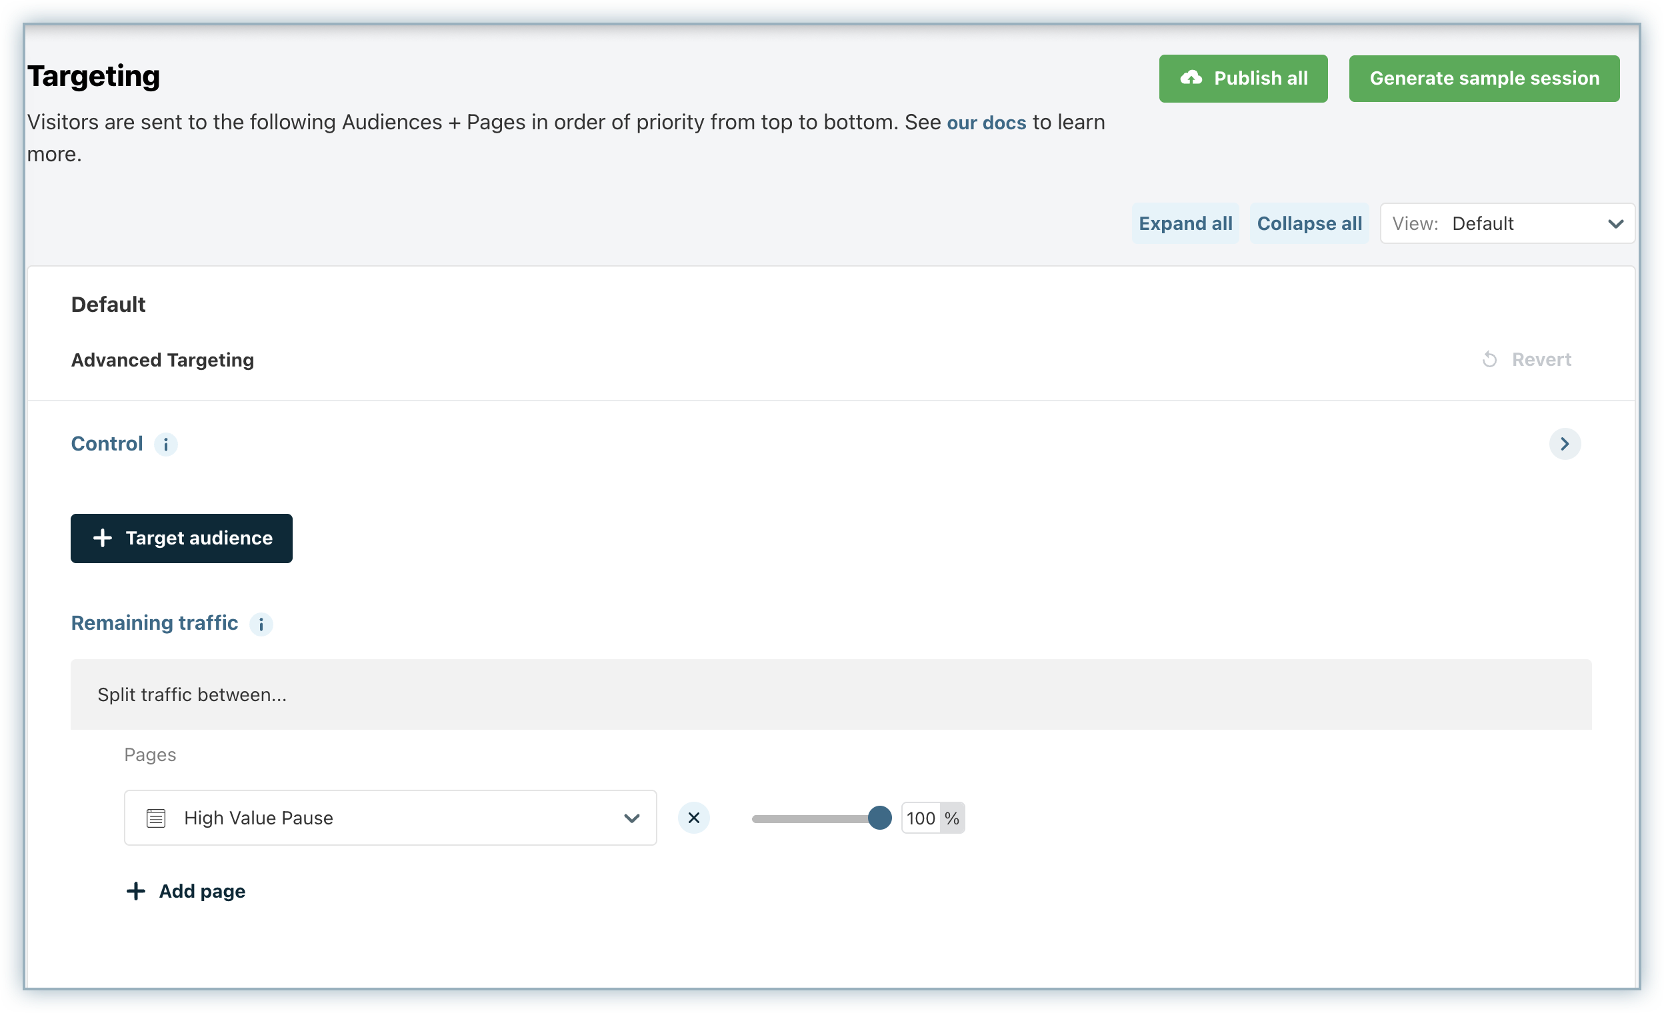
Task: Click the Remaining traffic heading
Action: (155, 623)
